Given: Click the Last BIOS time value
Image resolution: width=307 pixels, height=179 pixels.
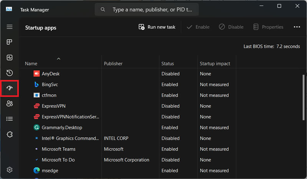Looking at the screenshot, I should pos(288,46).
